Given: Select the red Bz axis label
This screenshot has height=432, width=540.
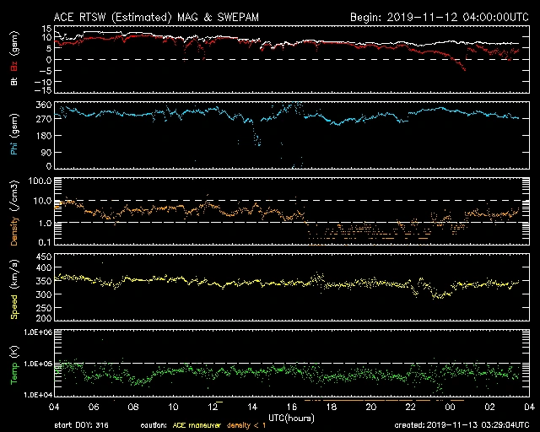Looking at the screenshot, I should 15,67.
